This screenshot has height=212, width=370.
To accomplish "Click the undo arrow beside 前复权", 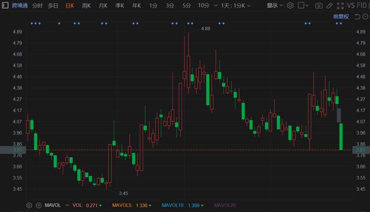I will [358, 17].
